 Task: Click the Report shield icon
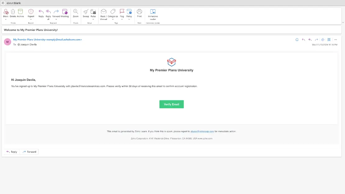(31, 12)
